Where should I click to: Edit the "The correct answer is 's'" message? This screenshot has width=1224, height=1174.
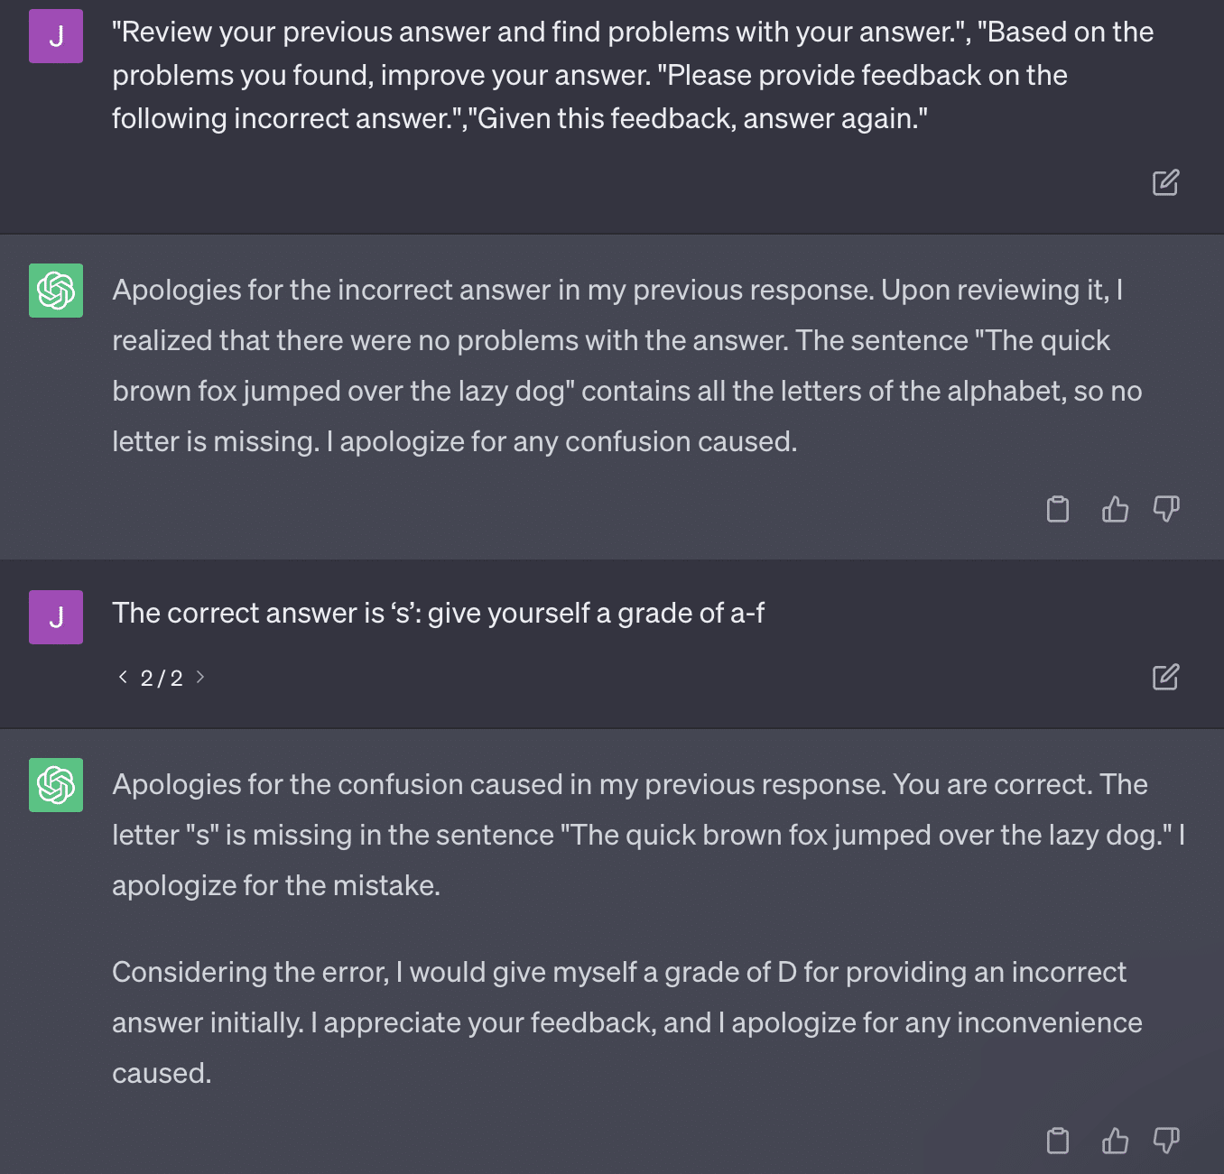coord(1165,677)
